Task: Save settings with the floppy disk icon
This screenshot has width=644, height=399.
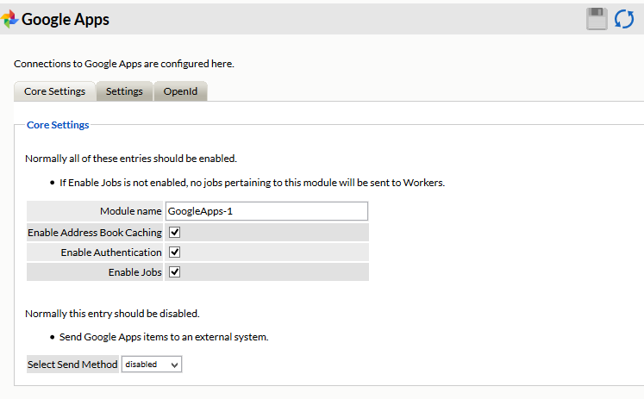Action: point(597,19)
